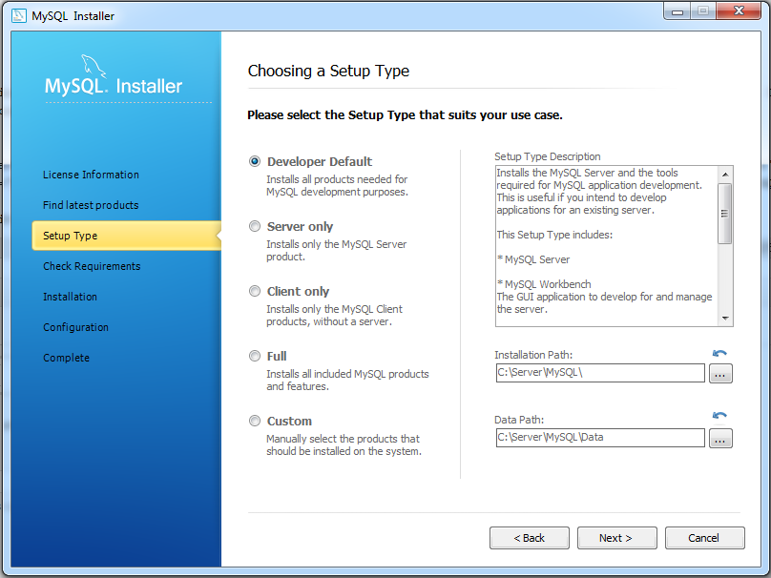The width and height of the screenshot is (771, 578).
Task: Open the Find latest products step
Action: click(91, 205)
